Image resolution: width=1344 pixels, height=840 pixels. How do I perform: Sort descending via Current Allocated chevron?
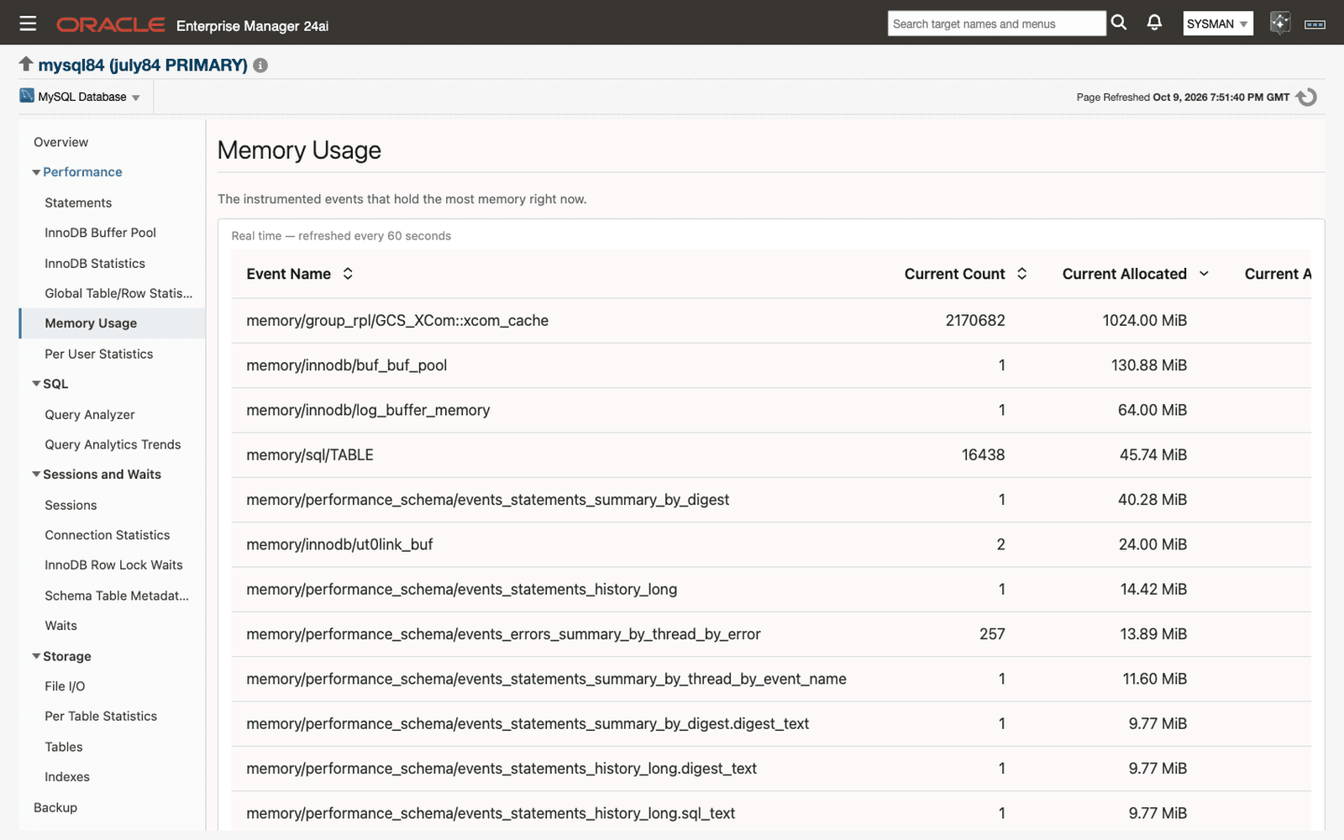click(x=1204, y=274)
